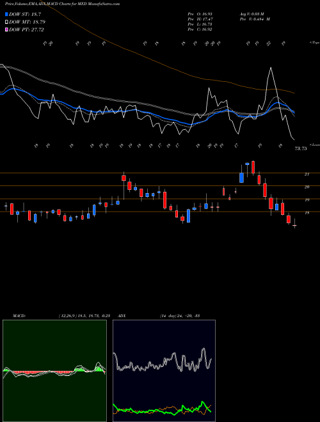This screenshot has height=422, width=320.
Task: Select the 'DOW MT: 18.79' legend label
Action: coord(27,22)
